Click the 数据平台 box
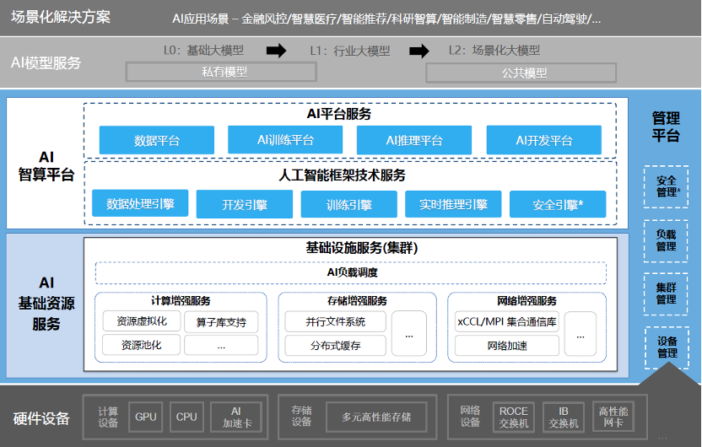The image size is (702, 447). point(157,140)
